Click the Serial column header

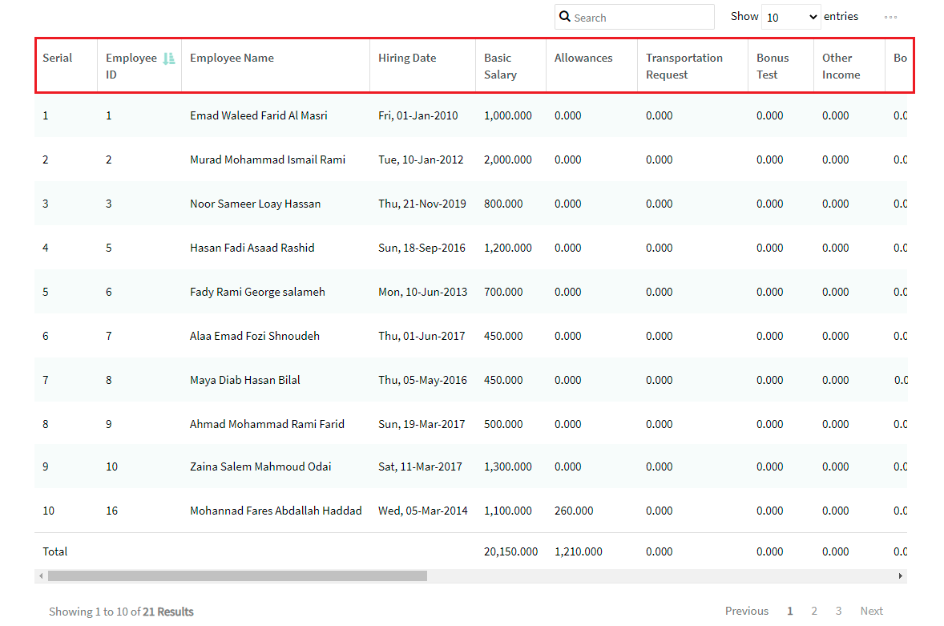[57, 58]
